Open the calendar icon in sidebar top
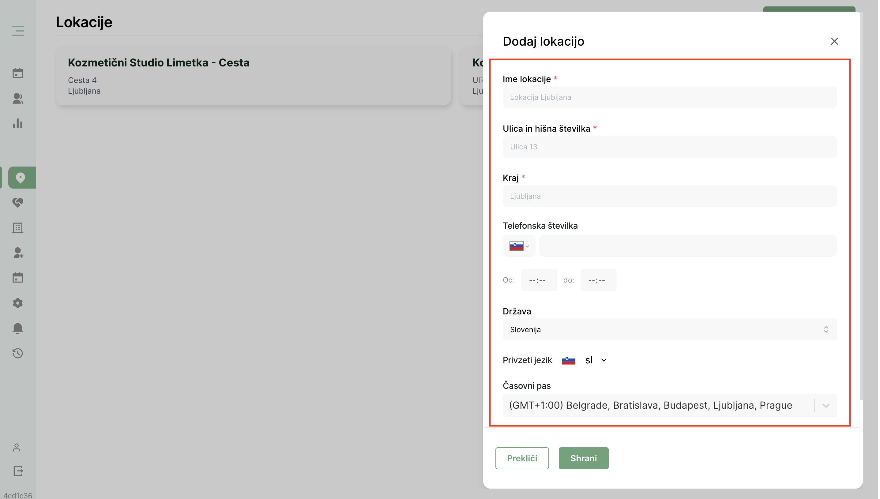This screenshot has width=880, height=499. click(x=18, y=73)
